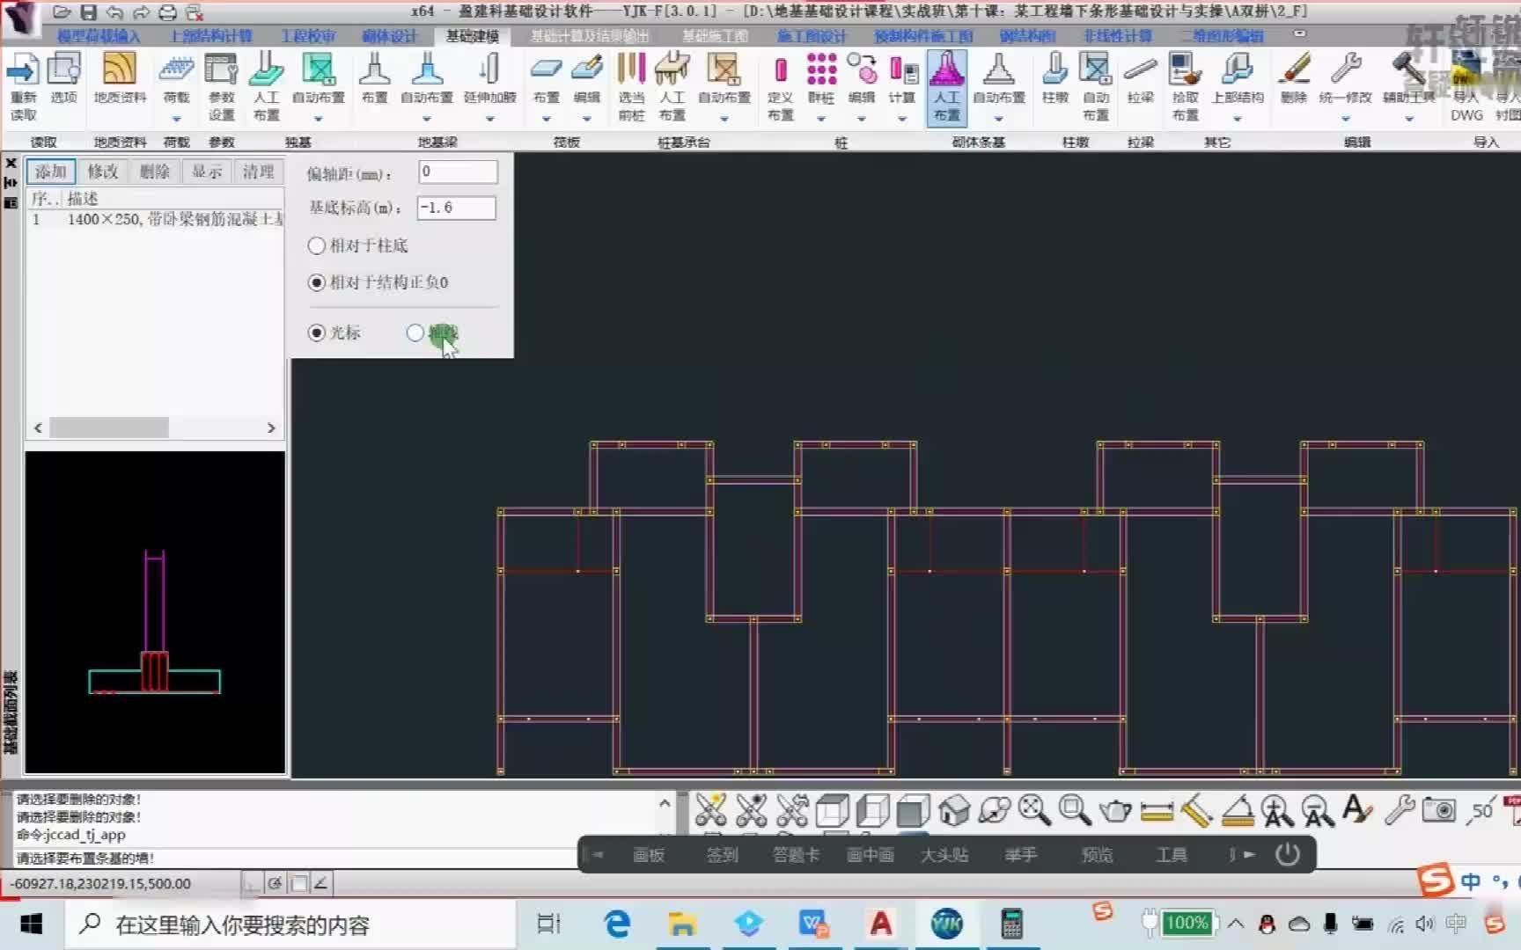The image size is (1521, 950).
Task: Click the teapot render icon in bottom toolbar
Action: point(1115,809)
